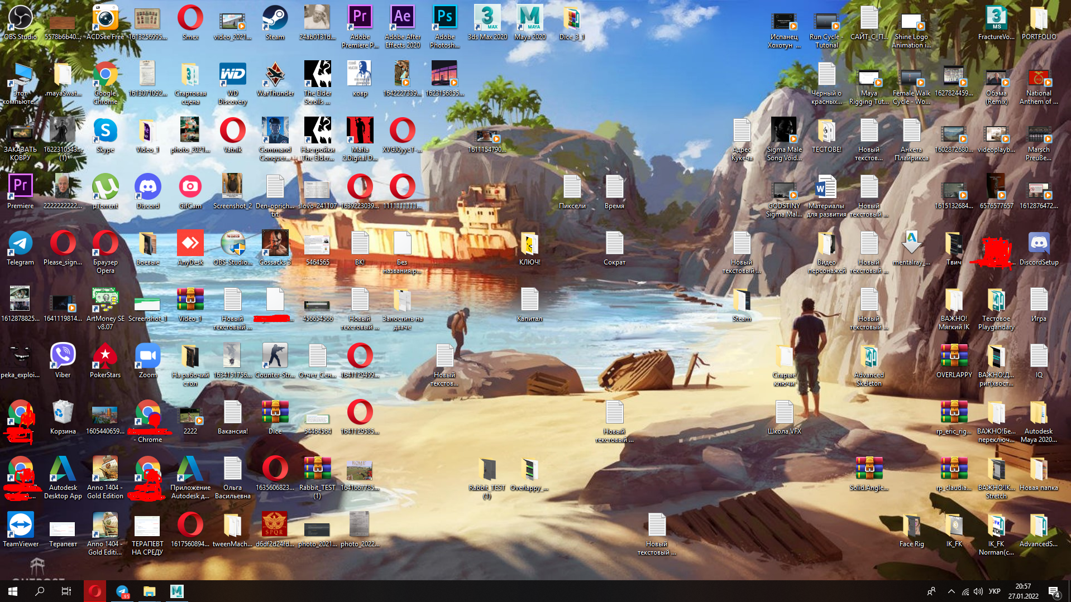
Task: Open the Вакансия! text file
Action: (x=232, y=417)
